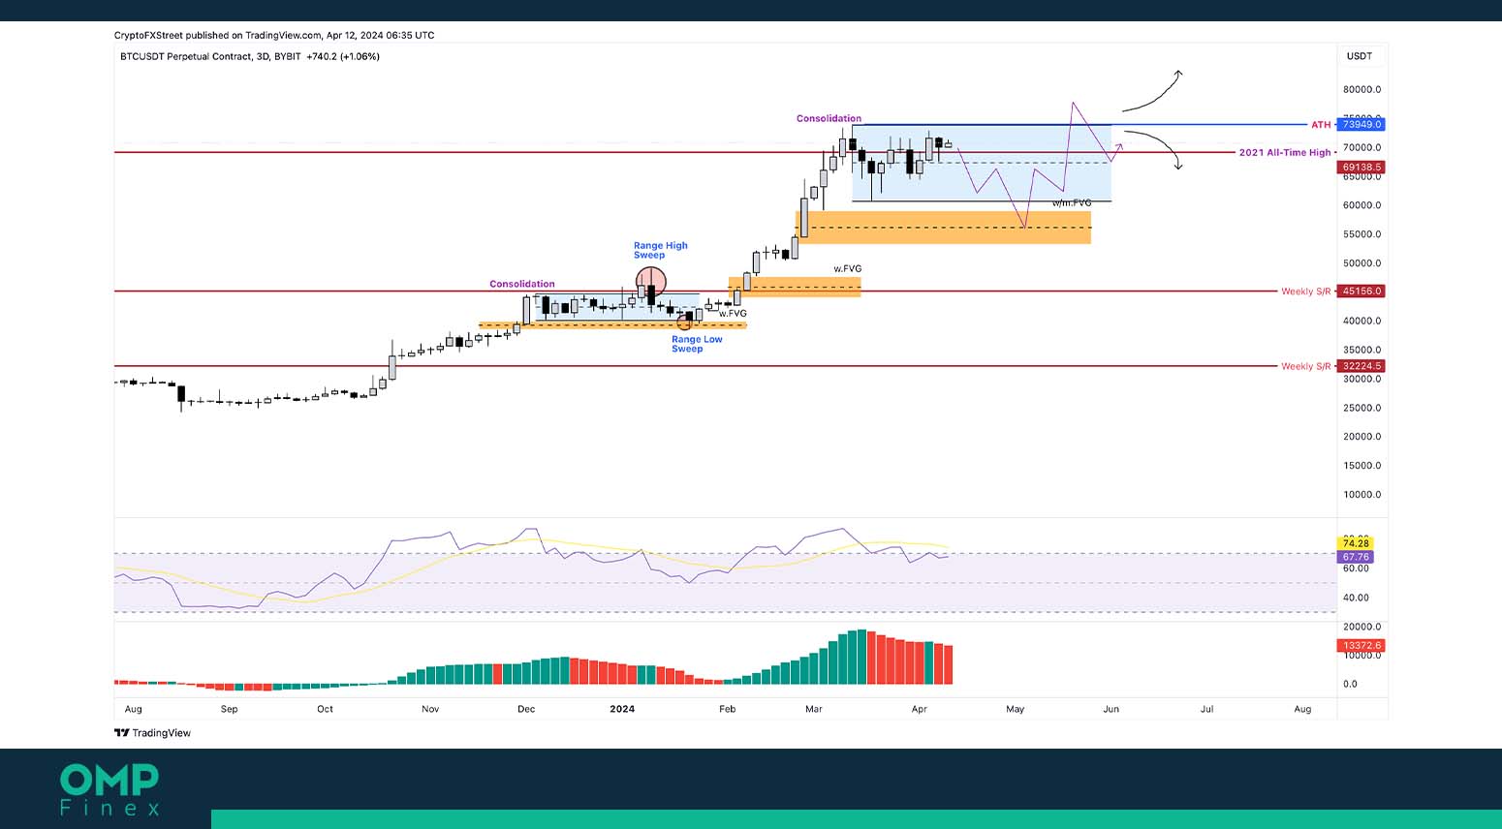Click 'w.FVG' label beside Range Low Sweep
The height and width of the screenshot is (829, 1502).
[733, 314]
